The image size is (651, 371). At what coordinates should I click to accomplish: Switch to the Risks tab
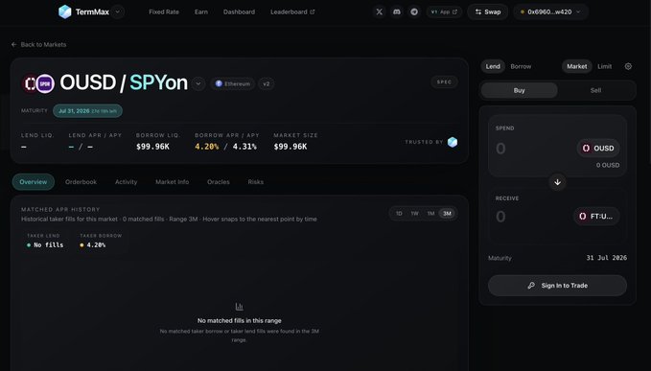pos(256,182)
